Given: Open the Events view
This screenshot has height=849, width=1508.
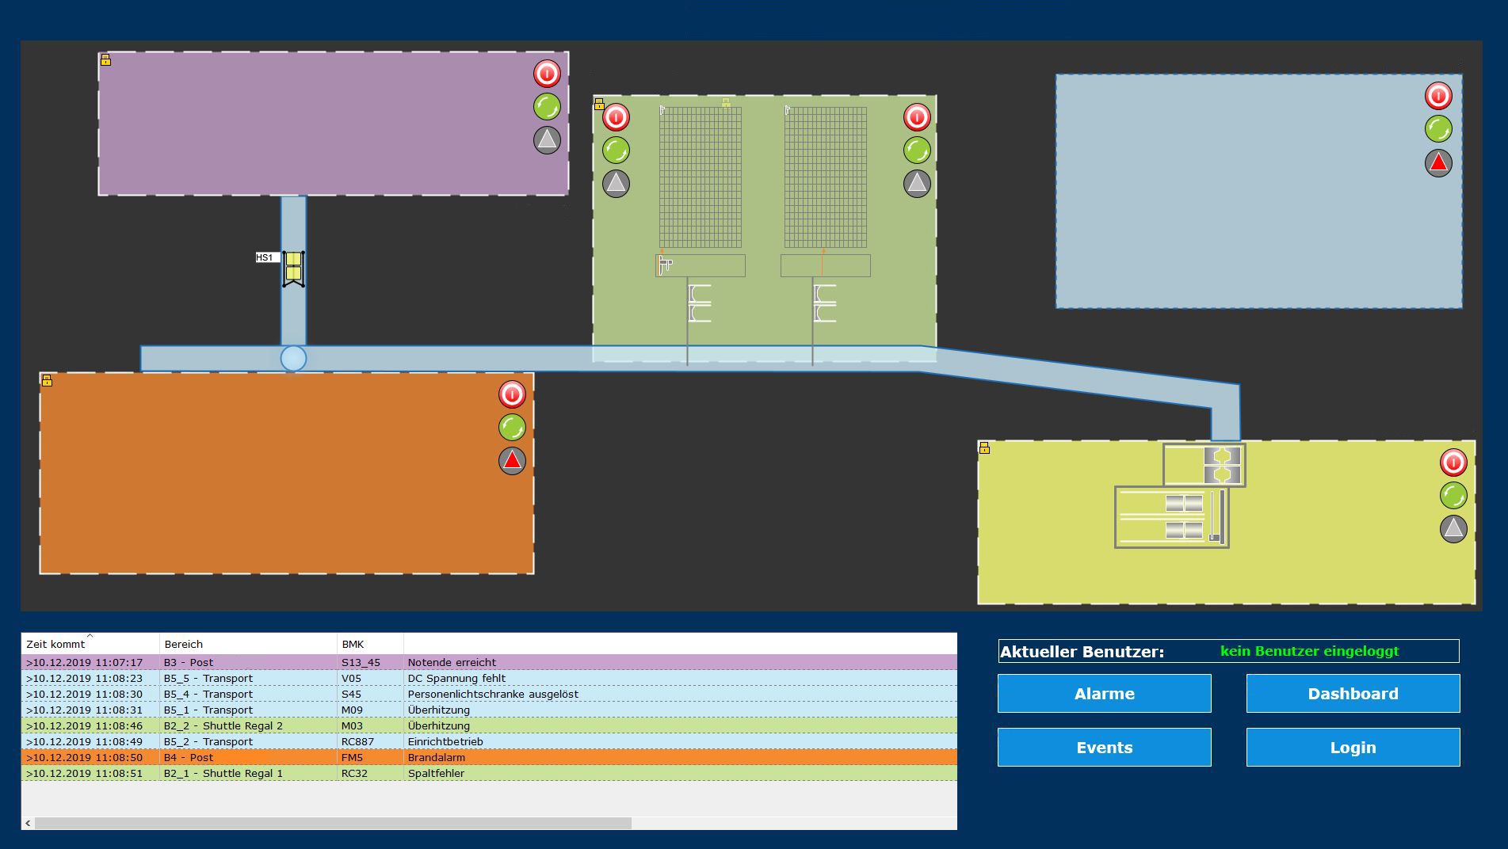Looking at the screenshot, I should [x=1104, y=748].
